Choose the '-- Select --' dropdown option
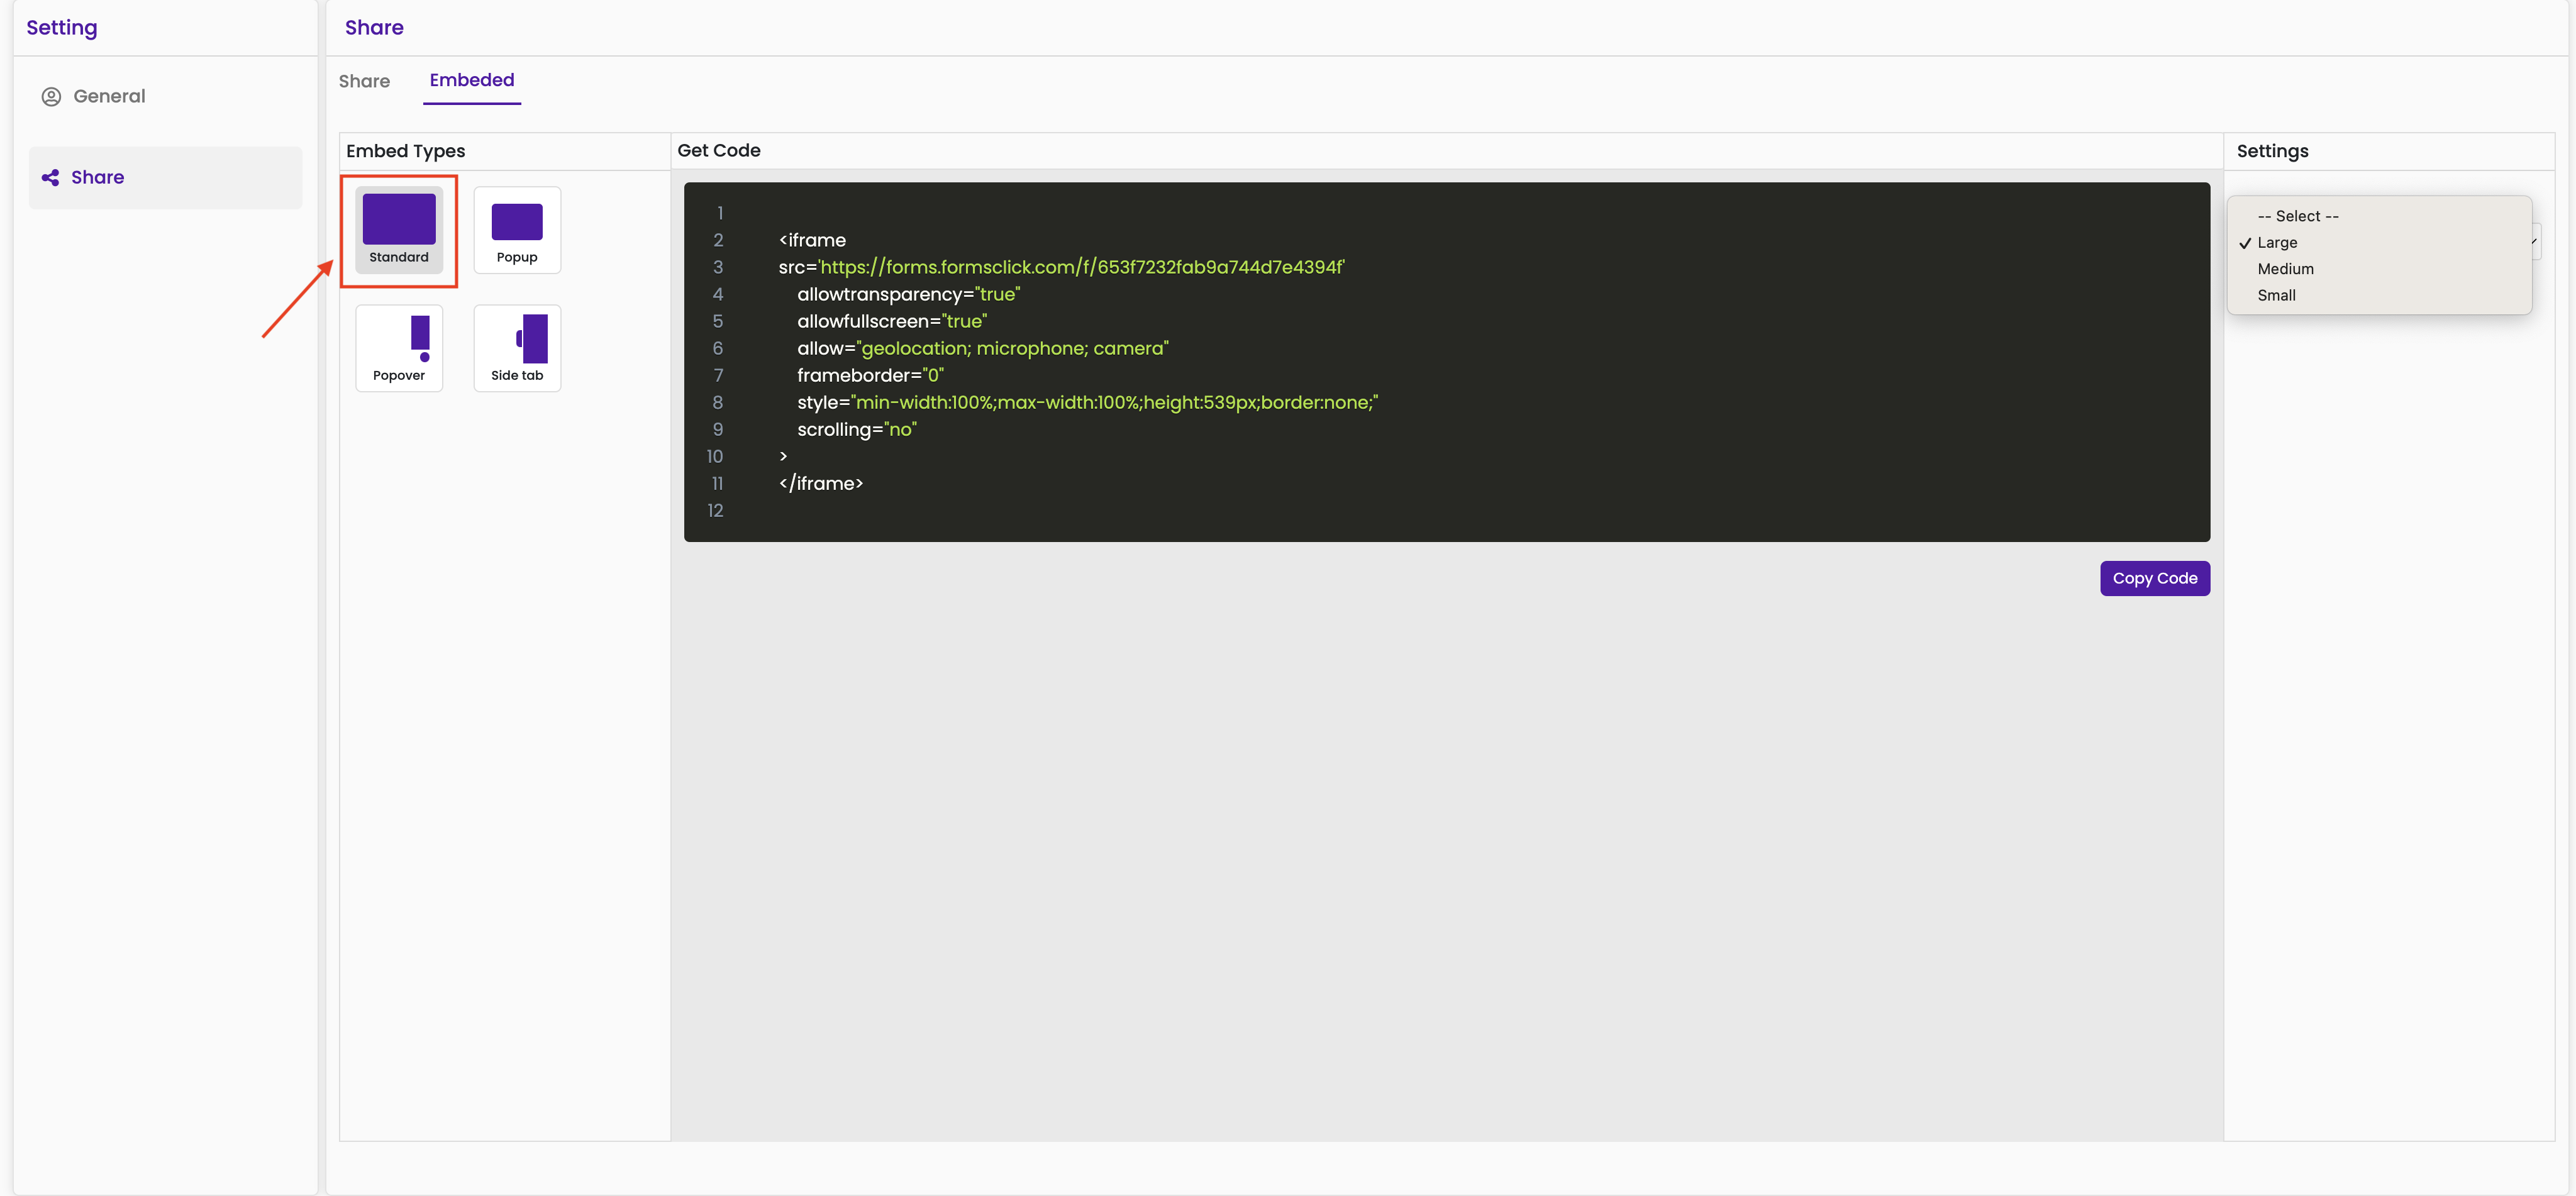 pyautogui.click(x=2379, y=216)
